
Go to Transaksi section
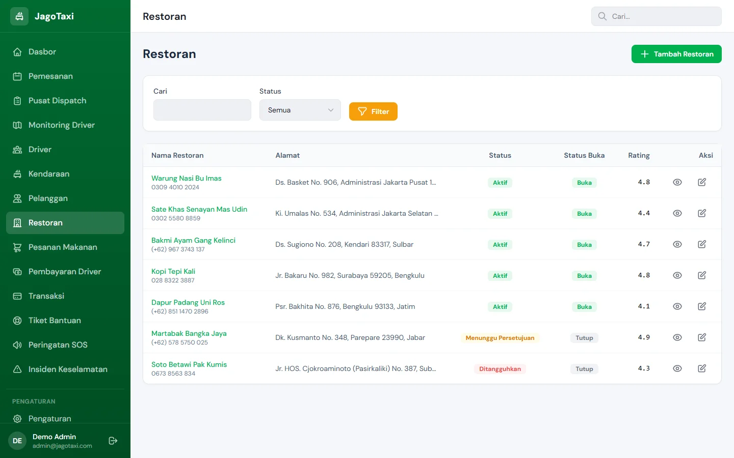(x=65, y=296)
